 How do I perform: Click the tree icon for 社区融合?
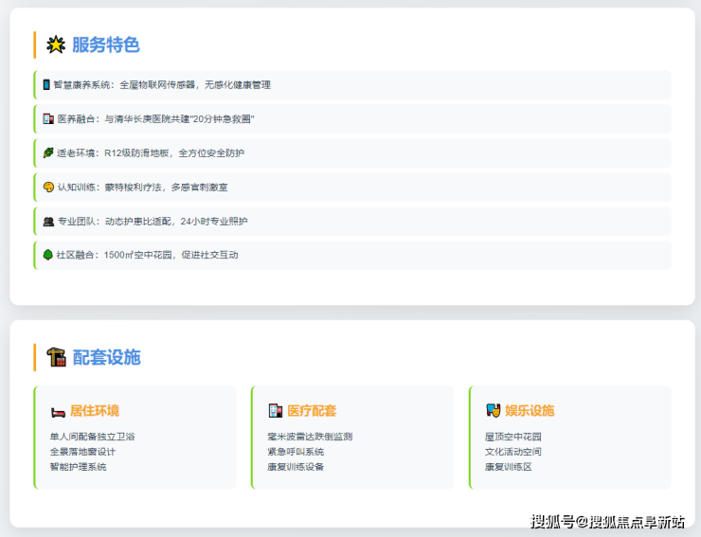pos(47,255)
